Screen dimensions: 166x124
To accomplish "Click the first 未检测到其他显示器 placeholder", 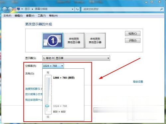I will click(74, 40).
